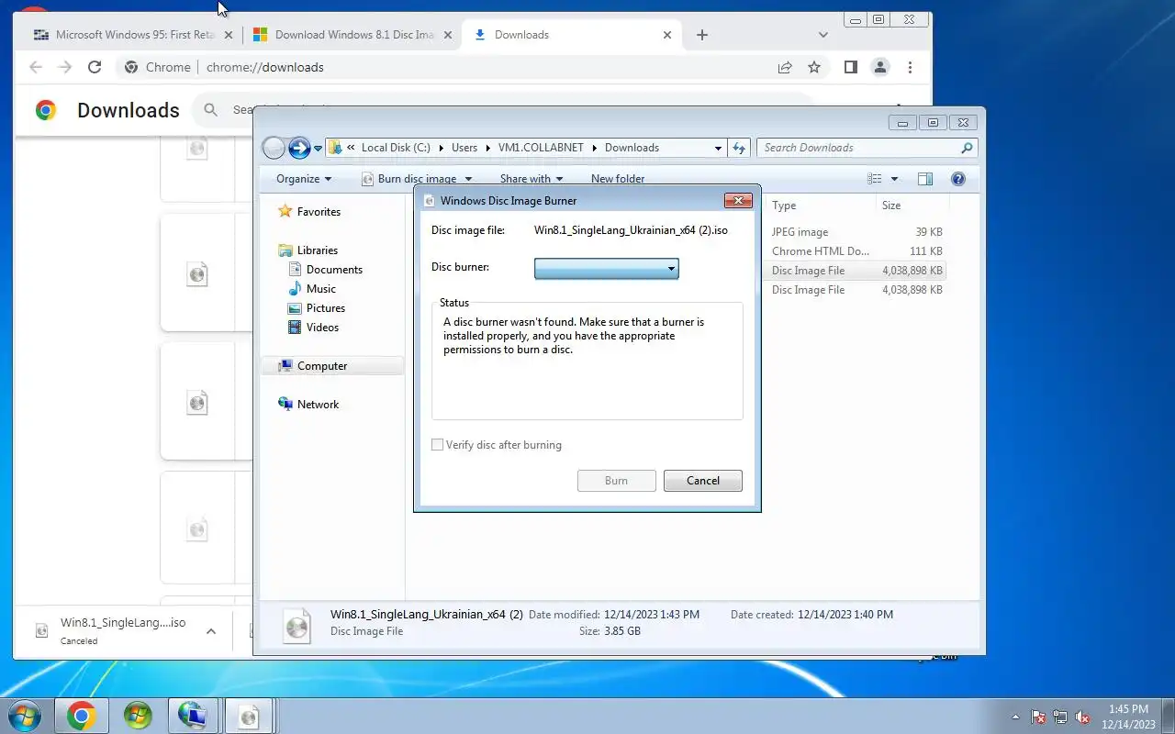Open the Organize menu
The height and width of the screenshot is (734, 1175).
(304, 179)
